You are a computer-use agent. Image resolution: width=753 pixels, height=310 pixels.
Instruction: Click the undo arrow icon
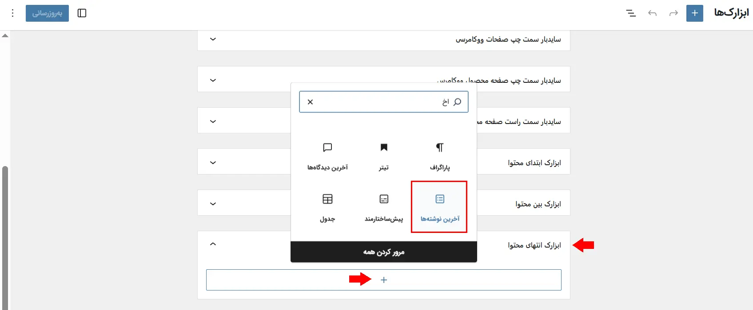point(652,13)
